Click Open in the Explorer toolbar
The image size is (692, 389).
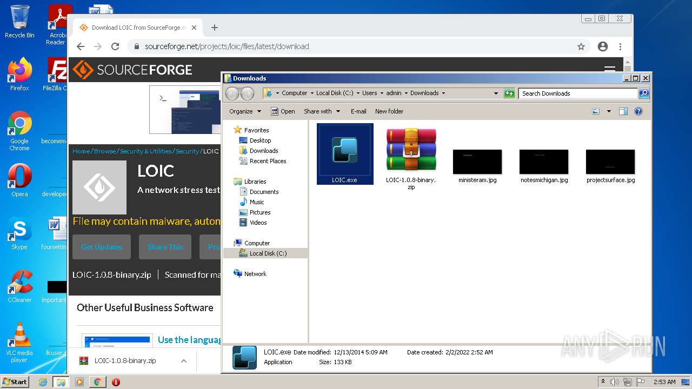pyautogui.click(x=283, y=111)
